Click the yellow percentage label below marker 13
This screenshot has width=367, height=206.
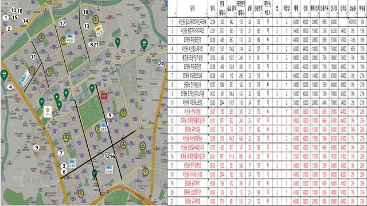[99, 30]
